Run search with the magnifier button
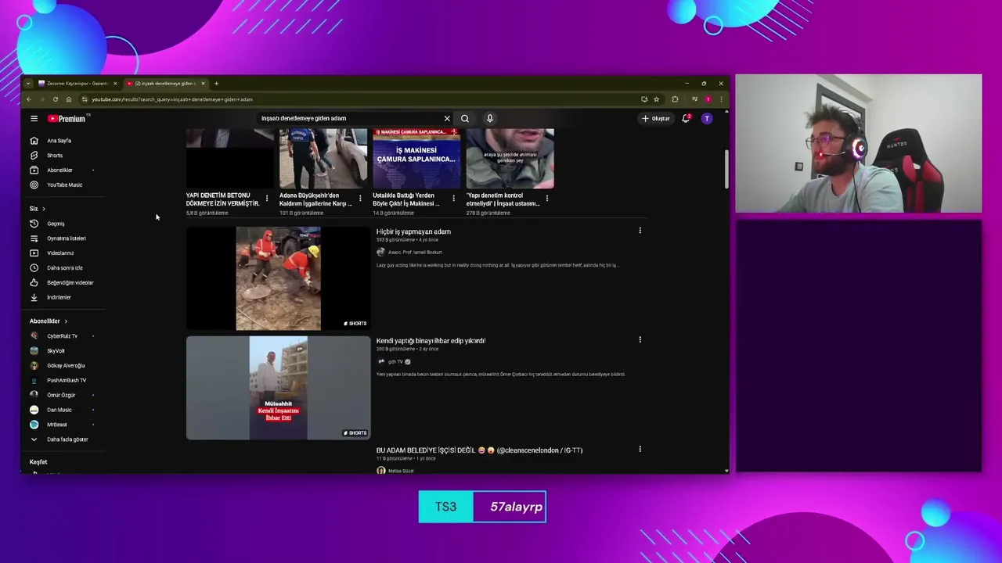Viewport: 1002px width, 563px height. click(x=465, y=119)
